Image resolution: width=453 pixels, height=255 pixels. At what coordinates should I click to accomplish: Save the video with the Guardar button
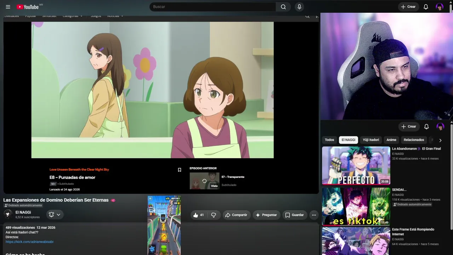[x=294, y=215]
